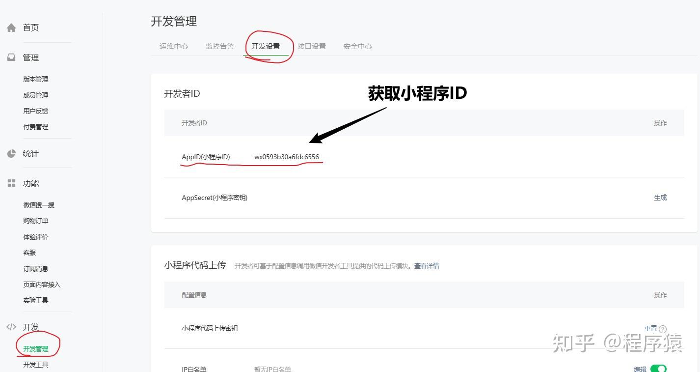Click the code brackets icon next to 开发

11,327
